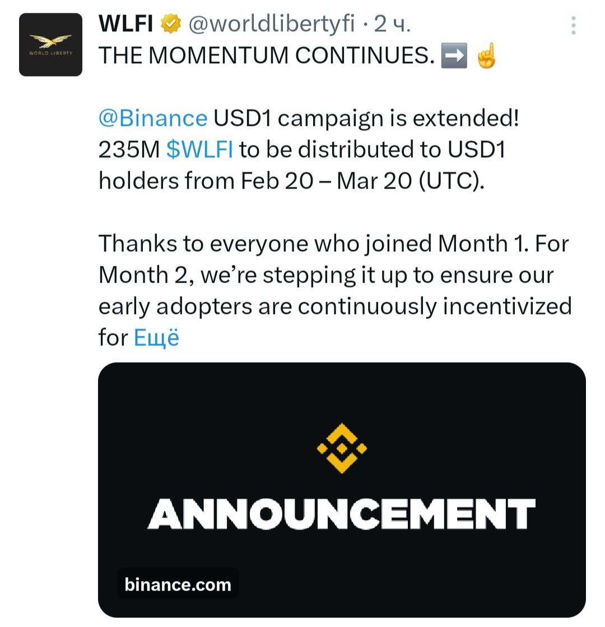The image size is (605, 627).
Task: Click the pointing finger emoji
Action: pos(486,56)
